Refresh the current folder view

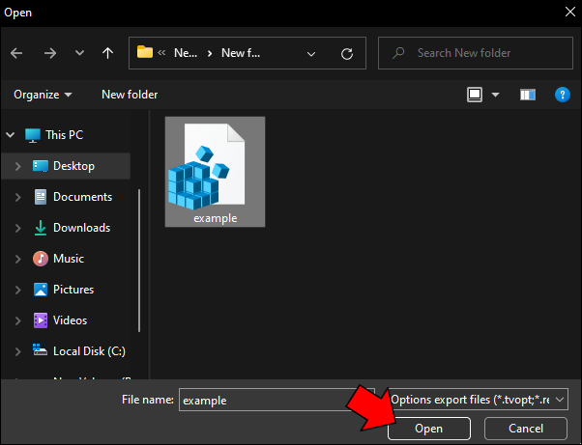[x=347, y=54]
